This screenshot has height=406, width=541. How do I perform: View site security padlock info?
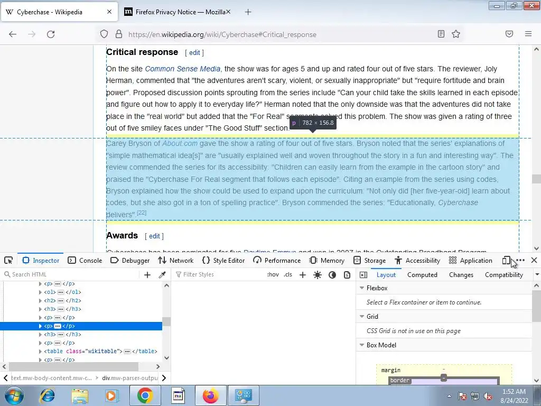[x=119, y=34]
